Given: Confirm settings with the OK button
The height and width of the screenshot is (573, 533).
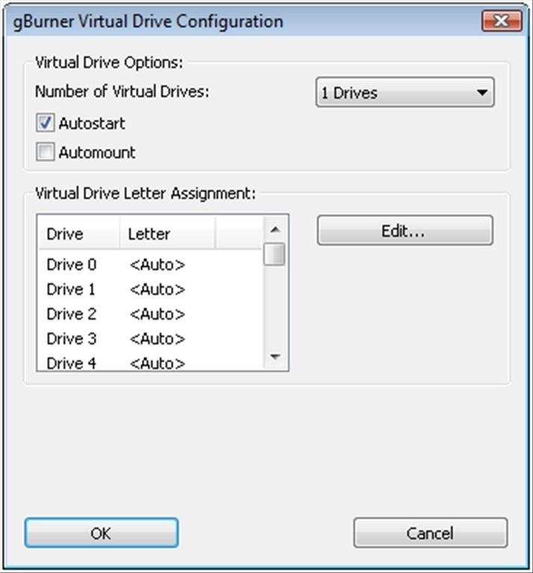Looking at the screenshot, I should tap(101, 533).
